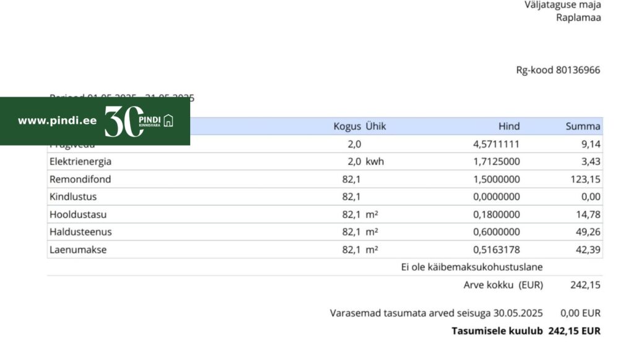This screenshot has width=634, height=355.
Task: Click the Väljataguse maja address text
Action: pyautogui.click(x=563, y=4)
